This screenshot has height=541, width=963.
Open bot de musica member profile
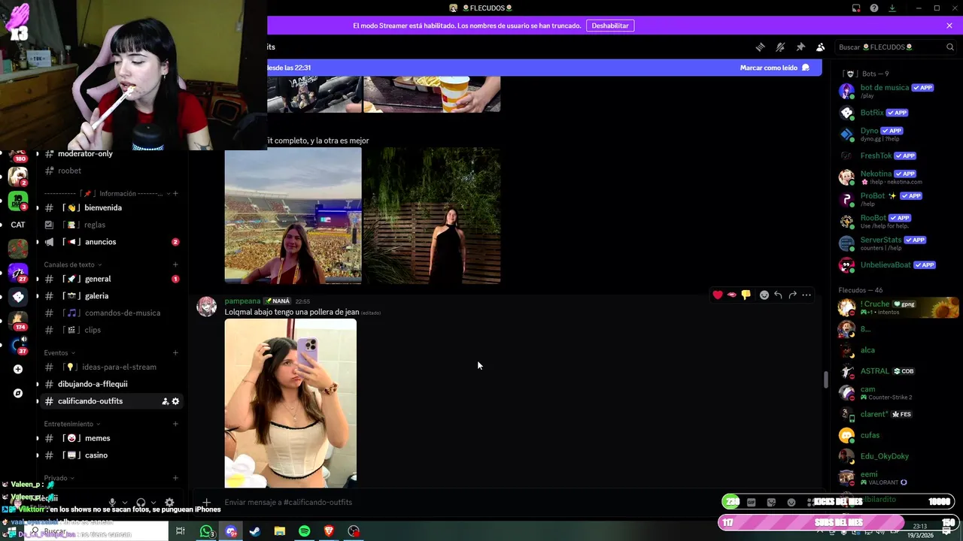(x=895, y=91)
